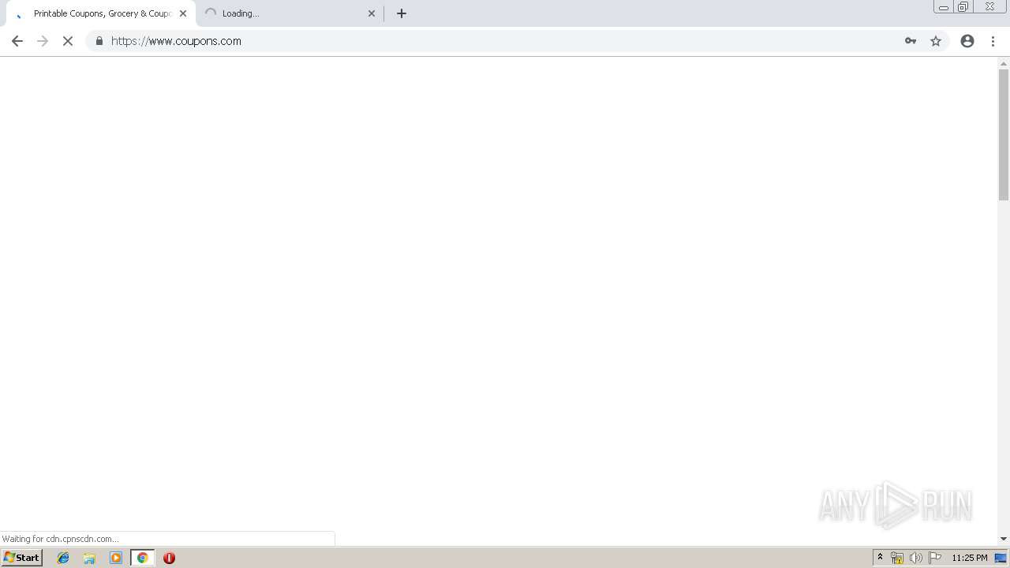
Task: Click the scrollbar up arrow
Action: [x=1004, y=63]
